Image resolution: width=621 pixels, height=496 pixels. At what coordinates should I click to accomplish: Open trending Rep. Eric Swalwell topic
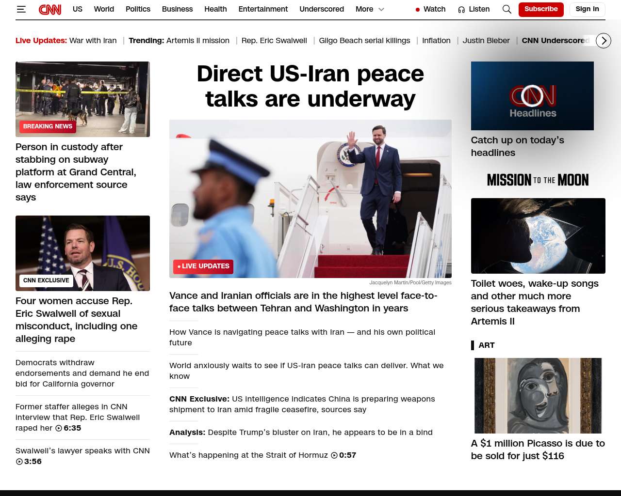coord(274,41)
